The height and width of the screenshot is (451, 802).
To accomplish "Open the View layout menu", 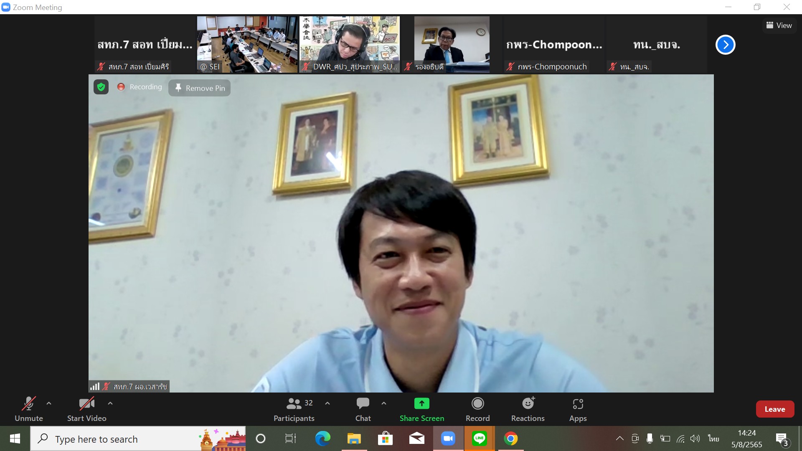I will 779,25.
